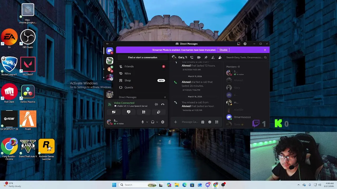This screenshot has width=337, height=189.
Task: Click the chat search field
Action: (246, 57)
